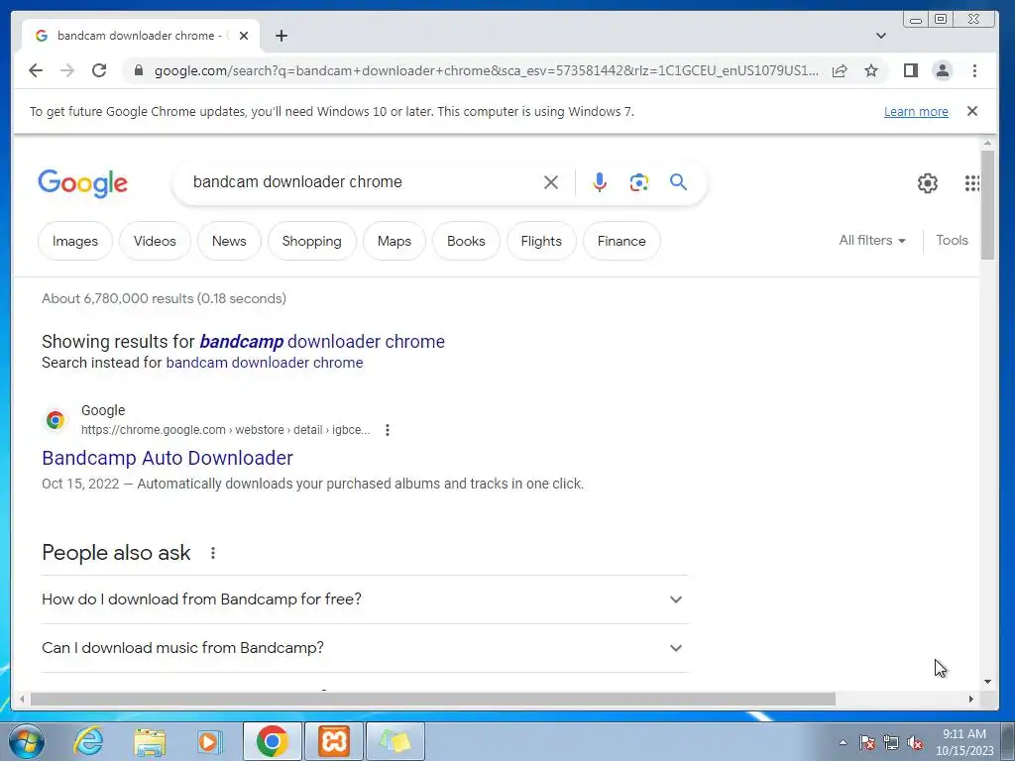
Task: Open the Action Center flag icon
Action: tap(866, 743)
